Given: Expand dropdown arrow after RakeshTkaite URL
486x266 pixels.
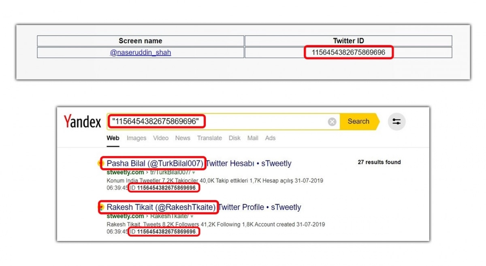Looking at the screenshot, I should [x=192, y=217].
